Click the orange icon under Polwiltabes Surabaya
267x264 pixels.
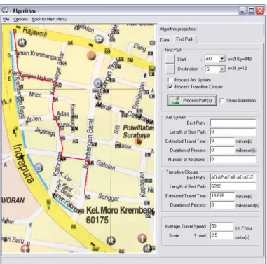[x=139, y=141]
